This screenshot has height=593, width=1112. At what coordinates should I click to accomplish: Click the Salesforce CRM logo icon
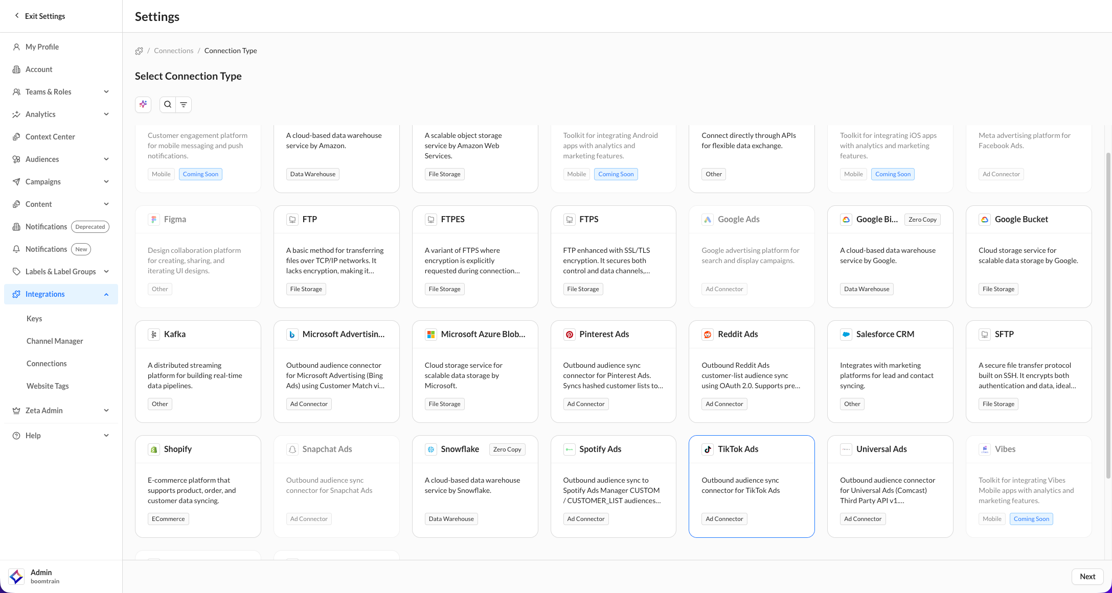tap(846, 335)
